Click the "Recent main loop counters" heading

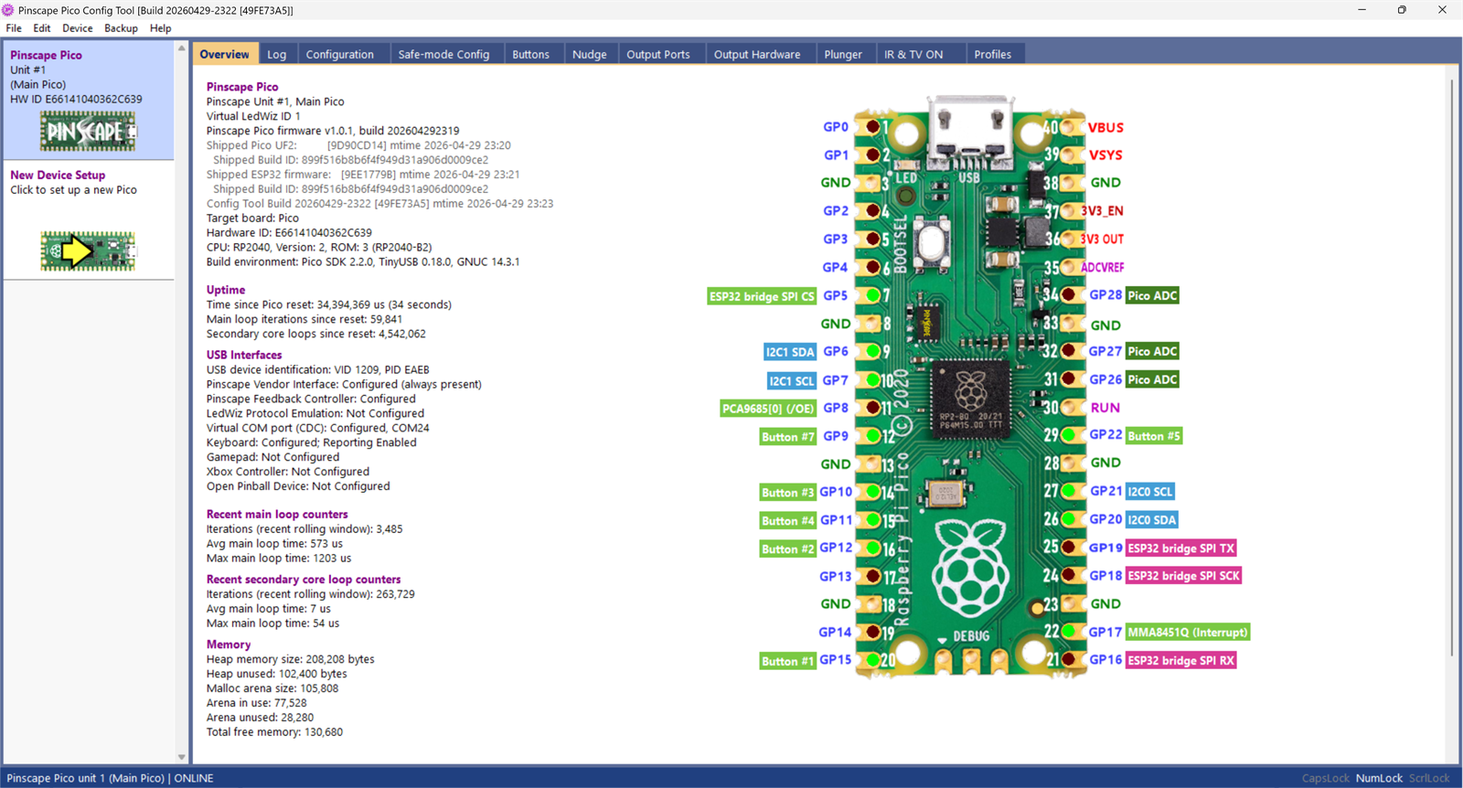(x=277, y=515)
